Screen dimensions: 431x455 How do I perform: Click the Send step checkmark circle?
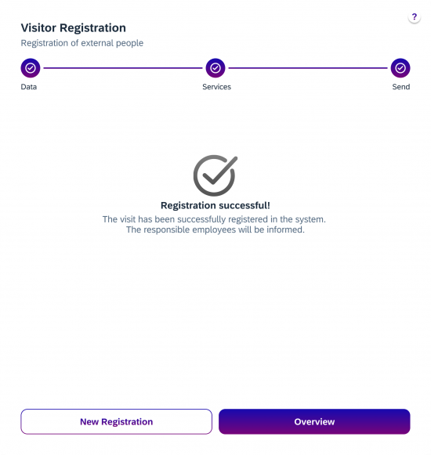400,68
